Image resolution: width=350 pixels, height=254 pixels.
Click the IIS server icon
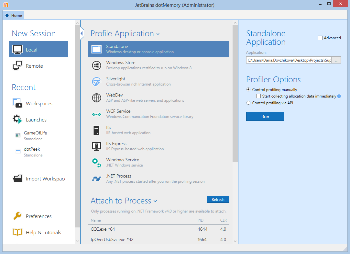(x=96, y=130)
